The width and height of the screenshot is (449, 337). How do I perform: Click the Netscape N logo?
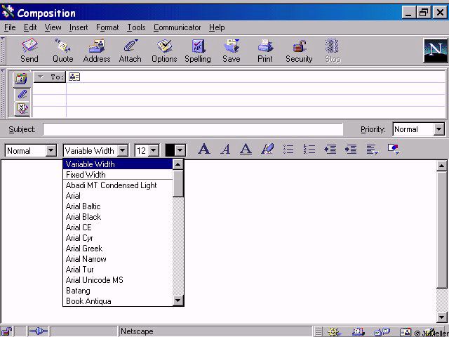[435, 51]
